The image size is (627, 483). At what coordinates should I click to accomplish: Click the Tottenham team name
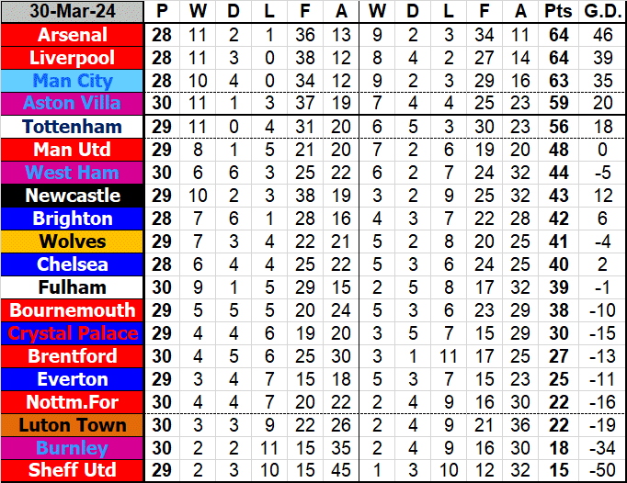[x=73, y=127]
